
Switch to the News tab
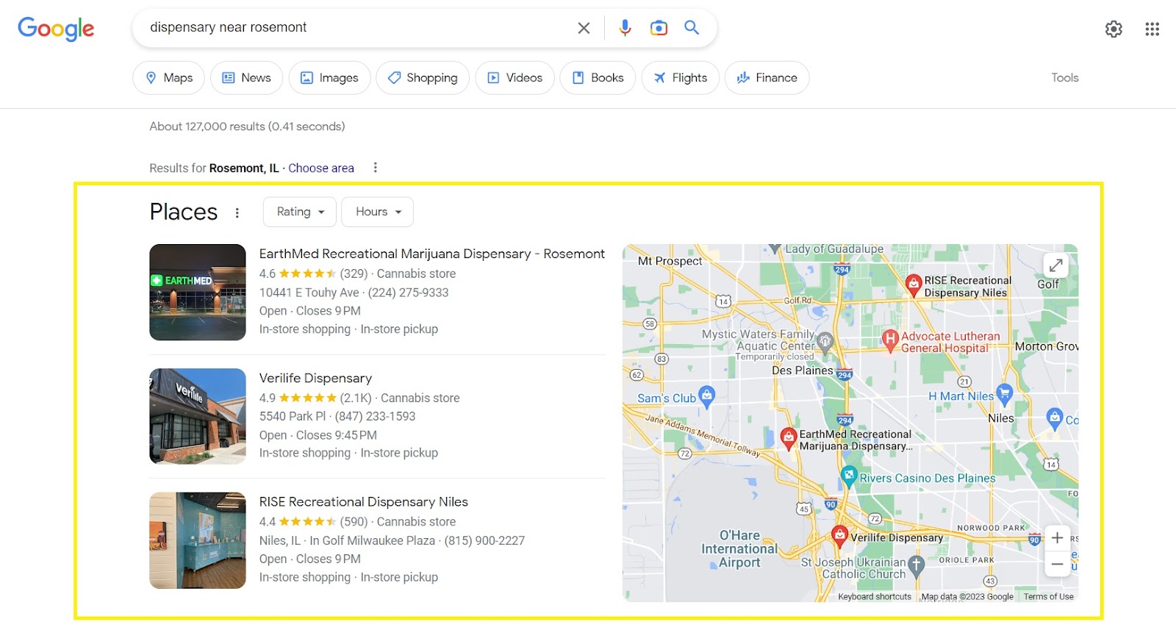pos(247,78)
